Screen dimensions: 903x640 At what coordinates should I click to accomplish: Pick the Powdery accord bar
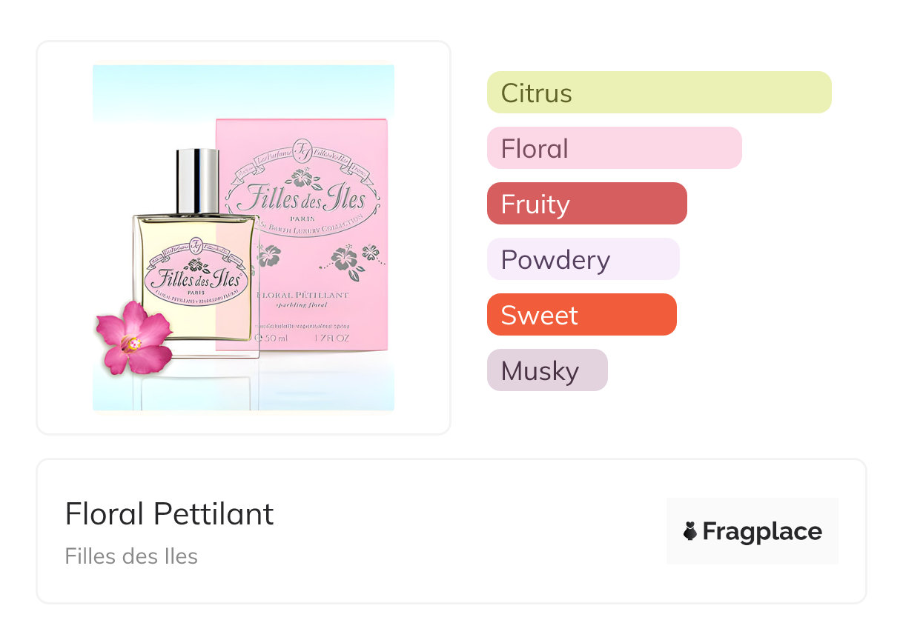click(x=583, y=259)
